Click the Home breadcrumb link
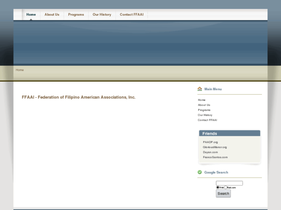This screenshot has width=281, height=210. (x=20, y=70)
